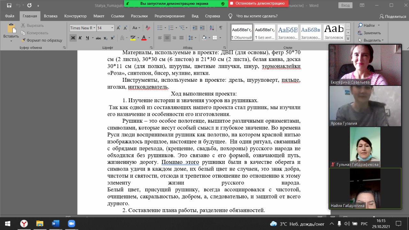Open Zoom from the Windows taskbar
The height and width of the screenshot is (230, 409).
coord(71,224)
